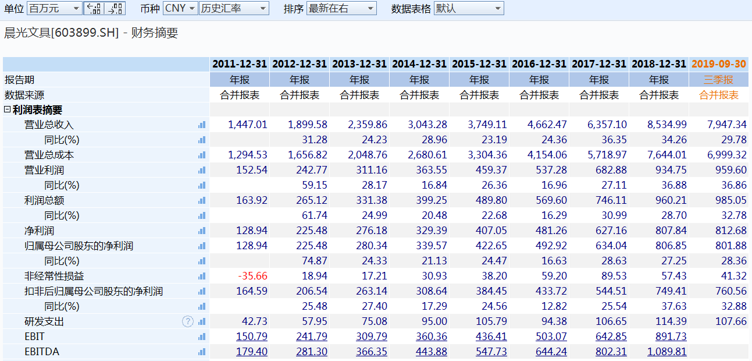
Task: Click chart icon in 非经常性损益 row
Action: pyautogui.click(x=202, y=276)
